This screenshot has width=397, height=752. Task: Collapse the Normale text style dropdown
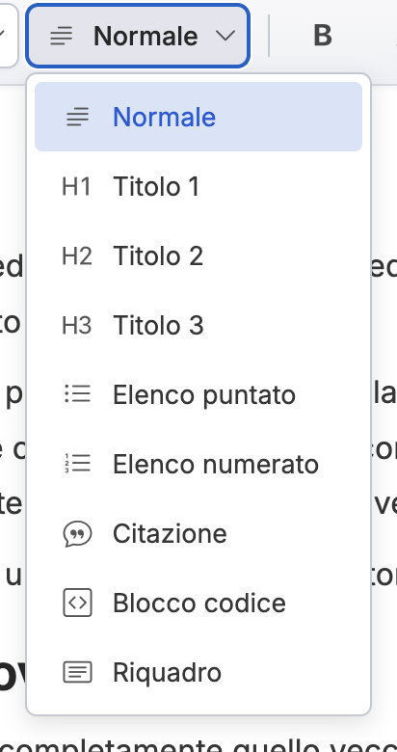point(138,36)
